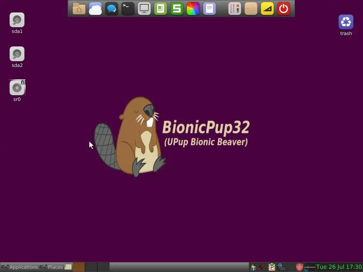Select the sda2 drive icon

[x=17, y=54]
